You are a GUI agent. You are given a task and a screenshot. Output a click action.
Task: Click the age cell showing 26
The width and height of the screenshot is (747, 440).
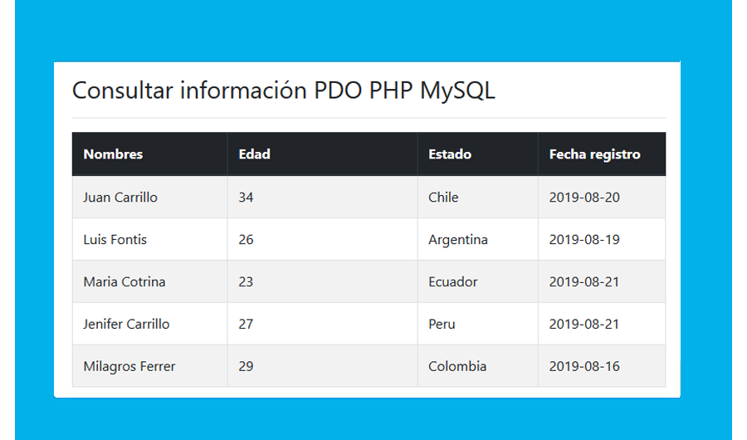(246, 240)
